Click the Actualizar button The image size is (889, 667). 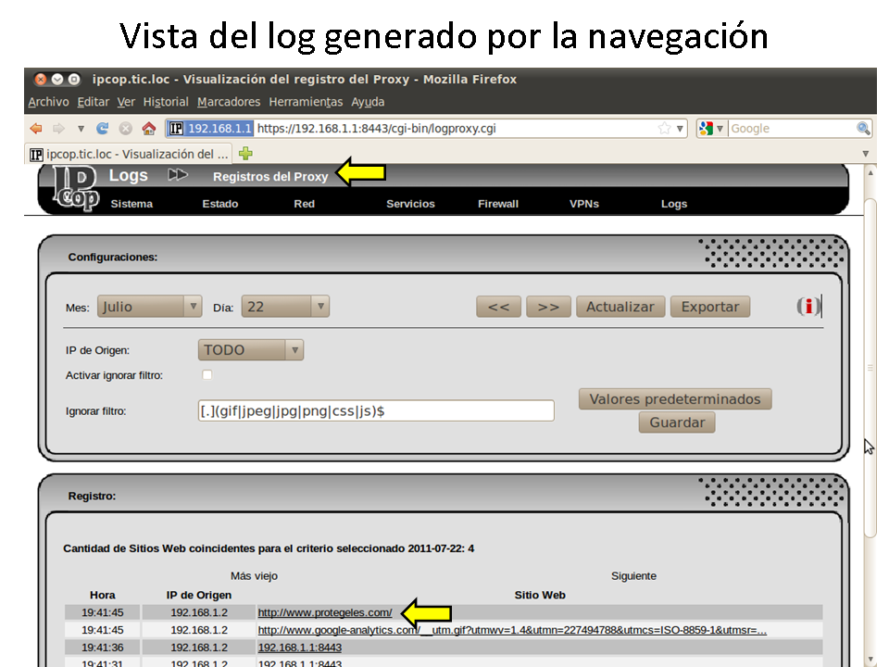tap(620, 307)
